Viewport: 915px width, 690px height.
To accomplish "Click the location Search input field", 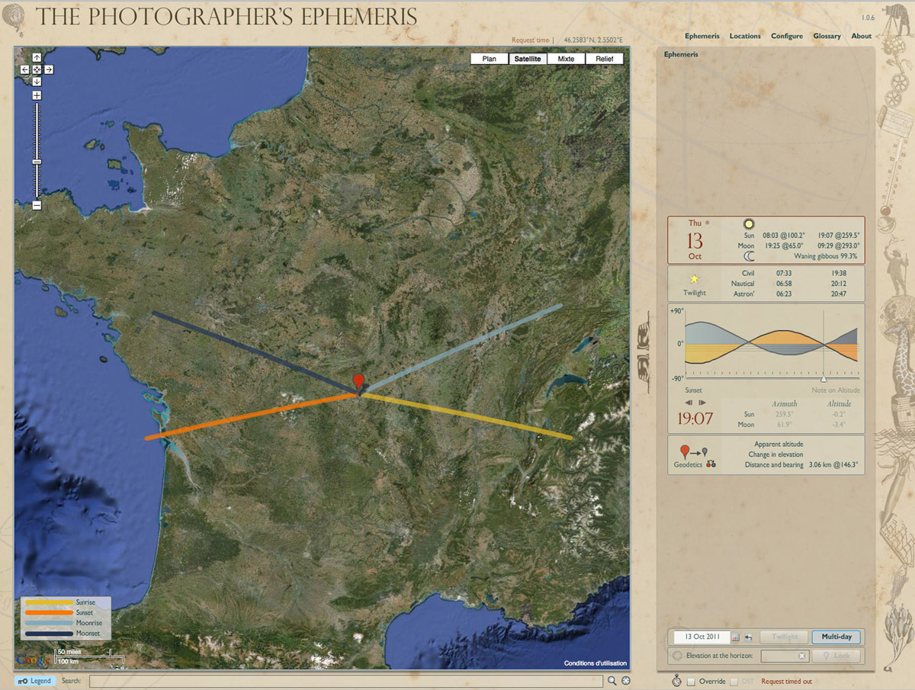I will coord(345,681).
